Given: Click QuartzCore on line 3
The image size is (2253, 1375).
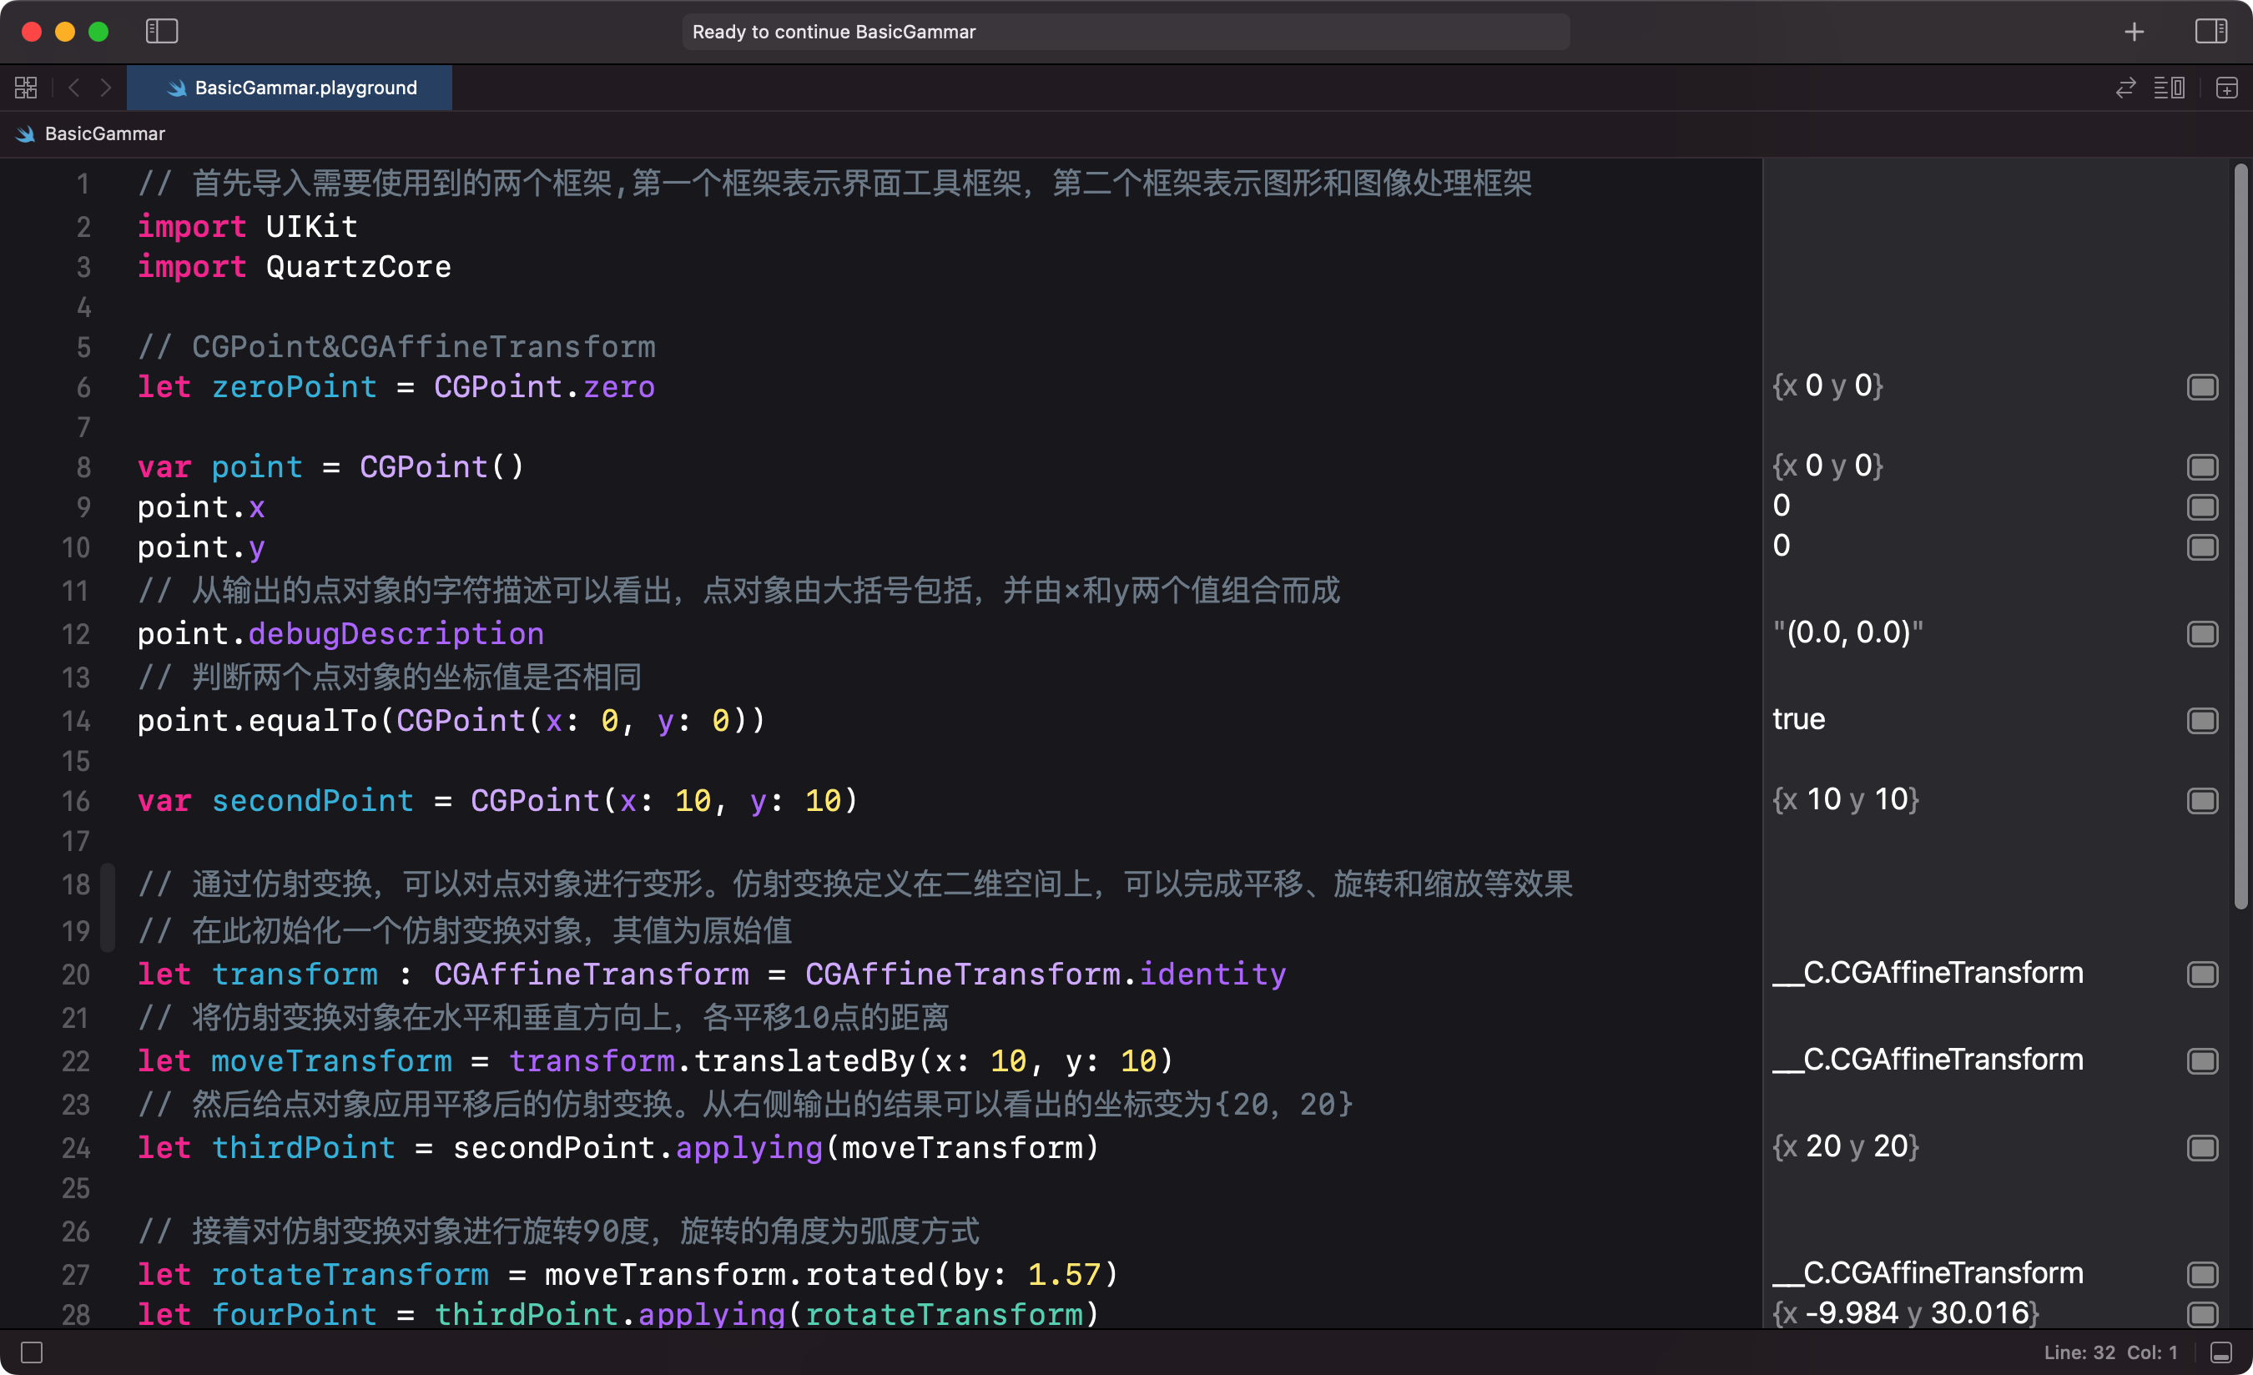Looking at the screenshot, I should pyautogui.click(x=359, y=267).
